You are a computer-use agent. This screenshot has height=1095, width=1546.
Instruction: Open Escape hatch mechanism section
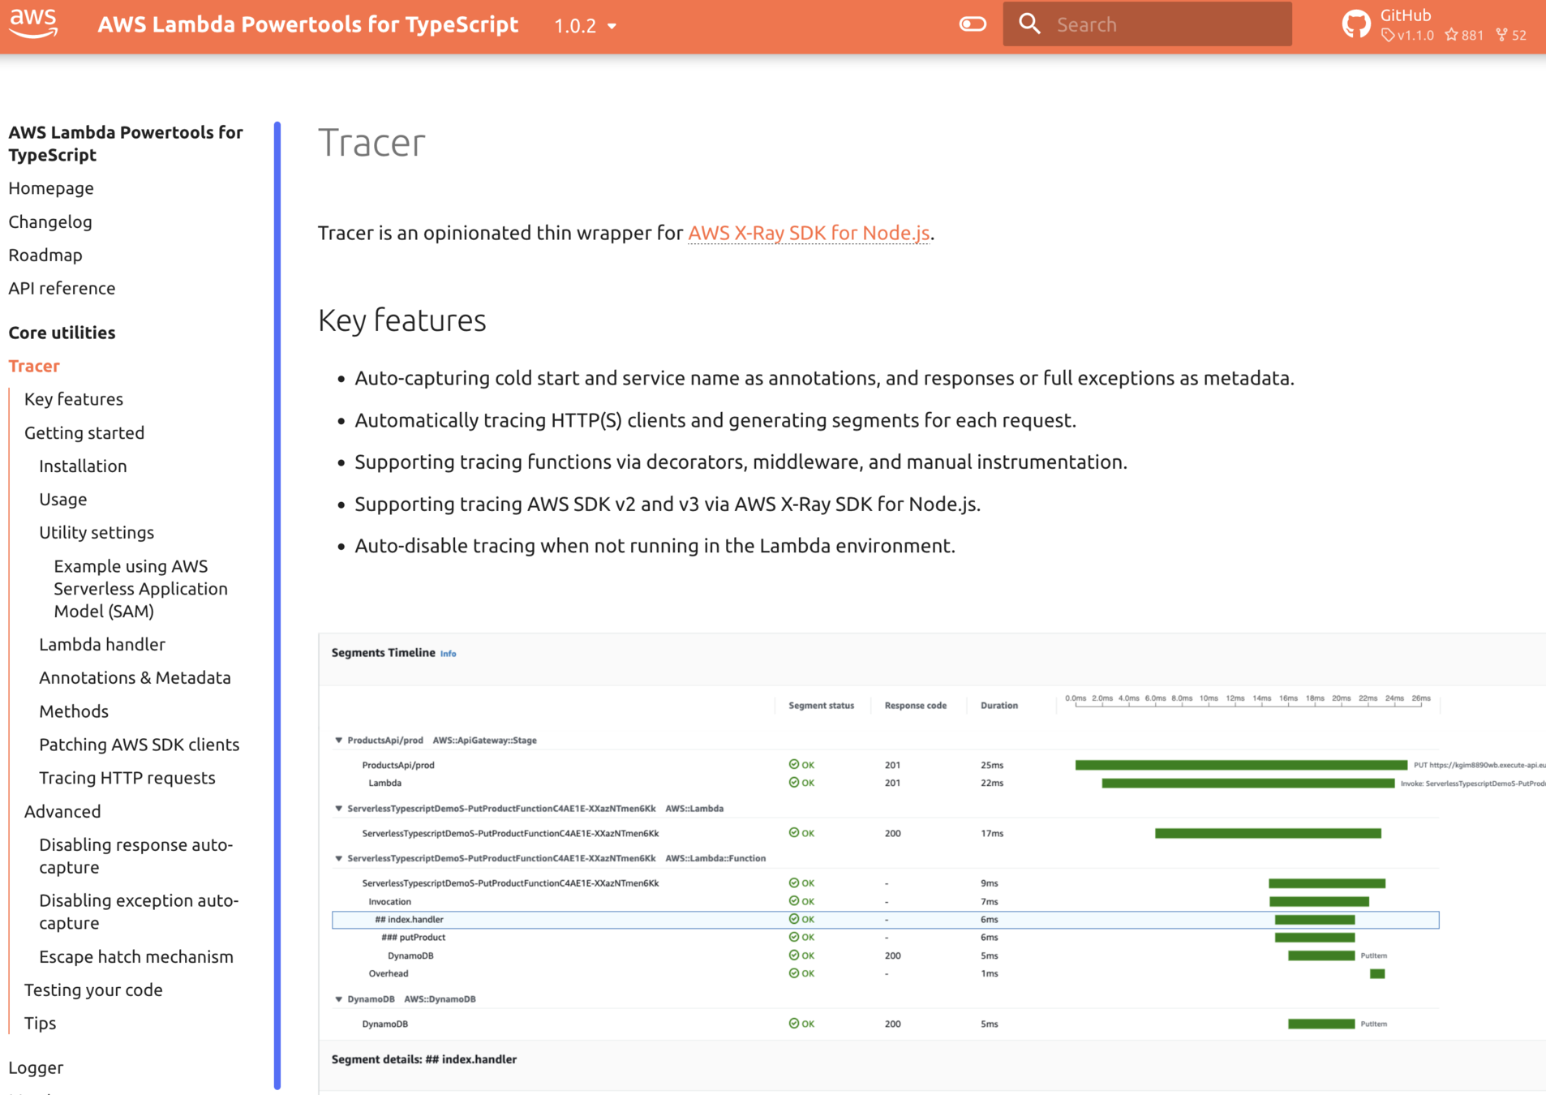pos(136,956)
